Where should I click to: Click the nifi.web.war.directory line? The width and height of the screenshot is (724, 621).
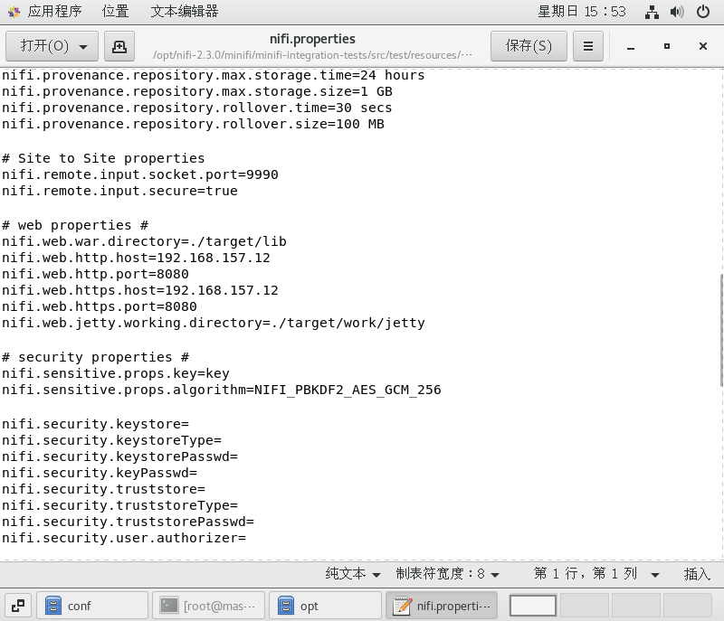(x=144, y=241)
